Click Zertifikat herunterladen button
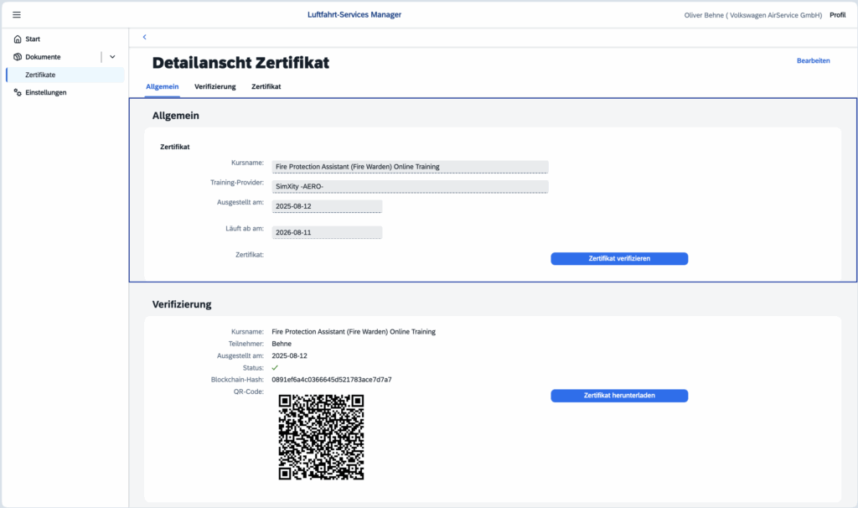858x508 pixels. (x=619, y=395)
